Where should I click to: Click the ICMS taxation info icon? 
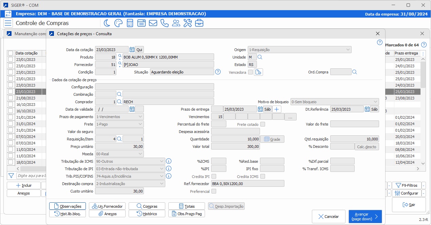pos(169,161)
